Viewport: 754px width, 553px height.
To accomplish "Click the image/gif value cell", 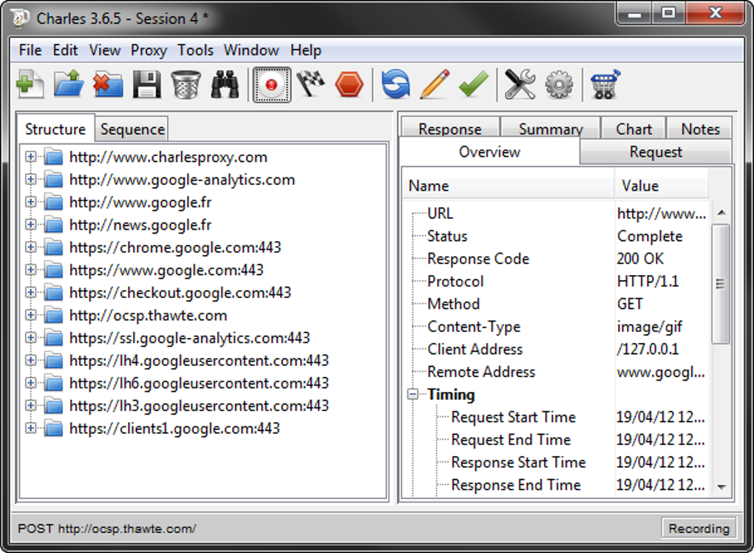I will pos(650,327).
